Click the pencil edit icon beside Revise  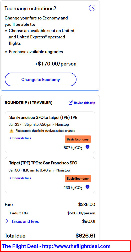tap(71, 103)
